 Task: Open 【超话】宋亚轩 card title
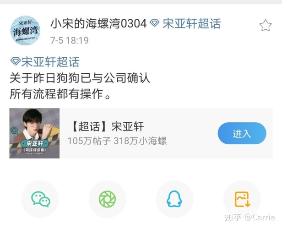(x=107, y=126)
